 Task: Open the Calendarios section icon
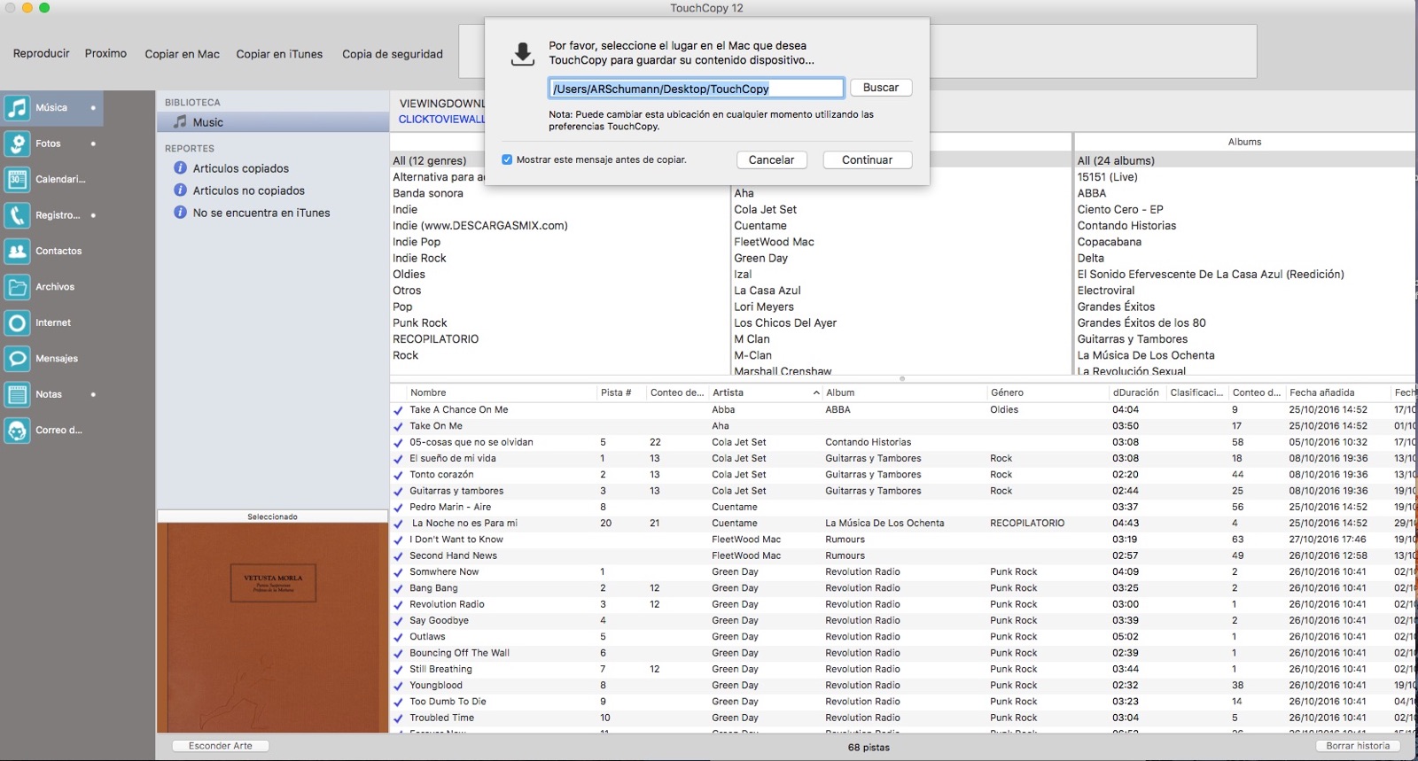(x=17, y=179)
